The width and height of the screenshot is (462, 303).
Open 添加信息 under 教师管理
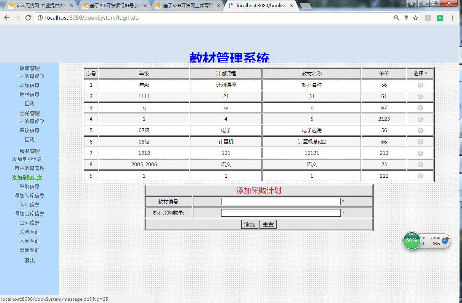point(29,85)
